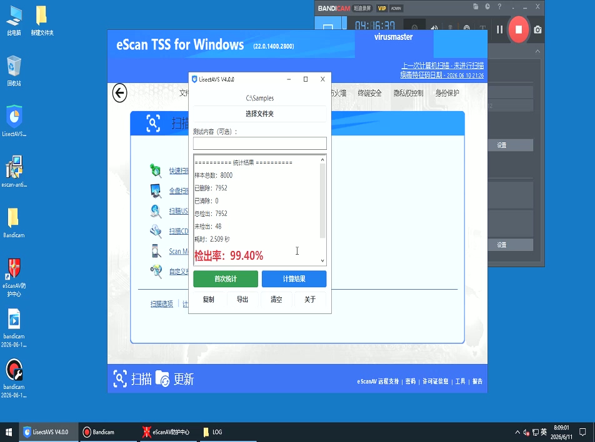Click the results scrollbar thumb in LisectAVS
The width and height of the screenshot is (595, 442).
coord(322,201)
